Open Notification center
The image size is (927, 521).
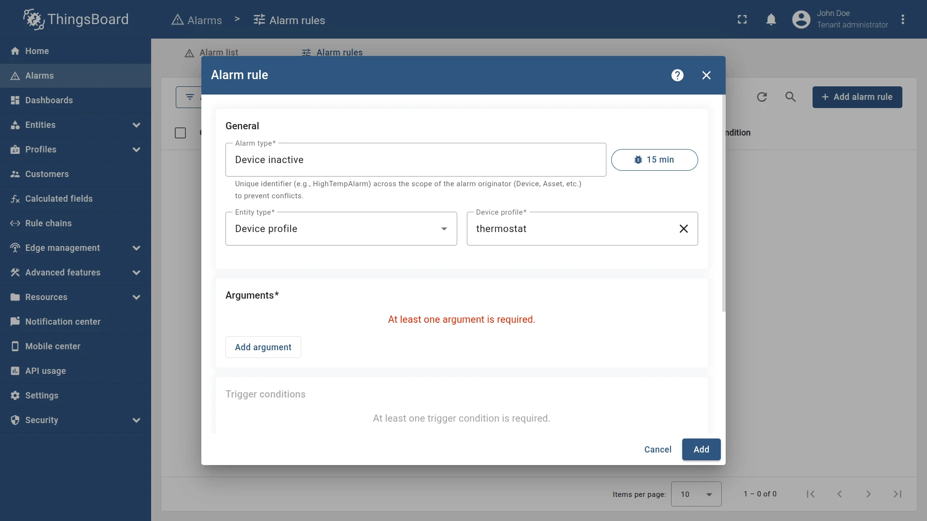tap(75, 322)
